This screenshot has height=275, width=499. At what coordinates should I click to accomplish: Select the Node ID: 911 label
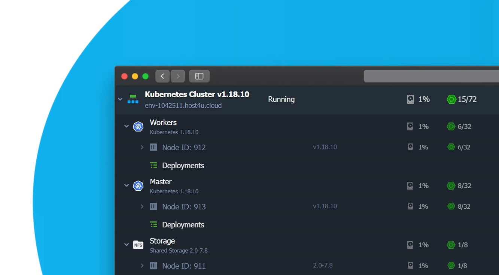click(x=184, y=266)
